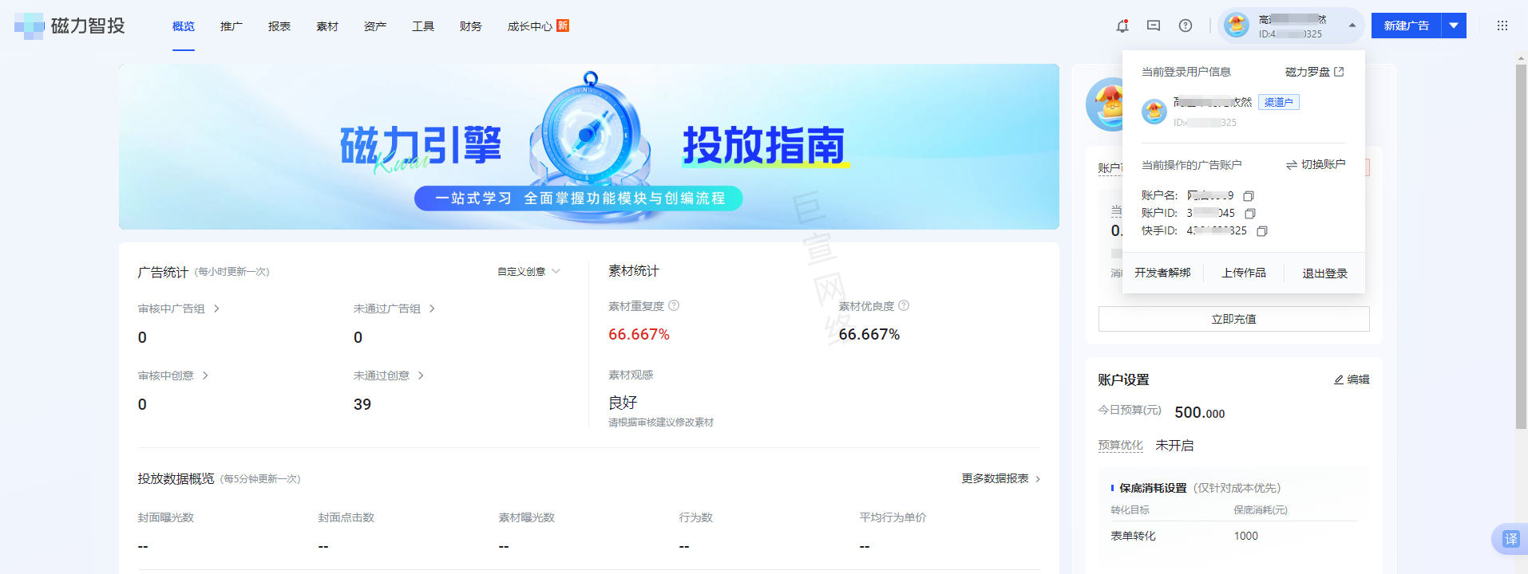Open 更多数据报表 link
Image resolution: width=1528 pixels, height=574 pixels.
1001,478
